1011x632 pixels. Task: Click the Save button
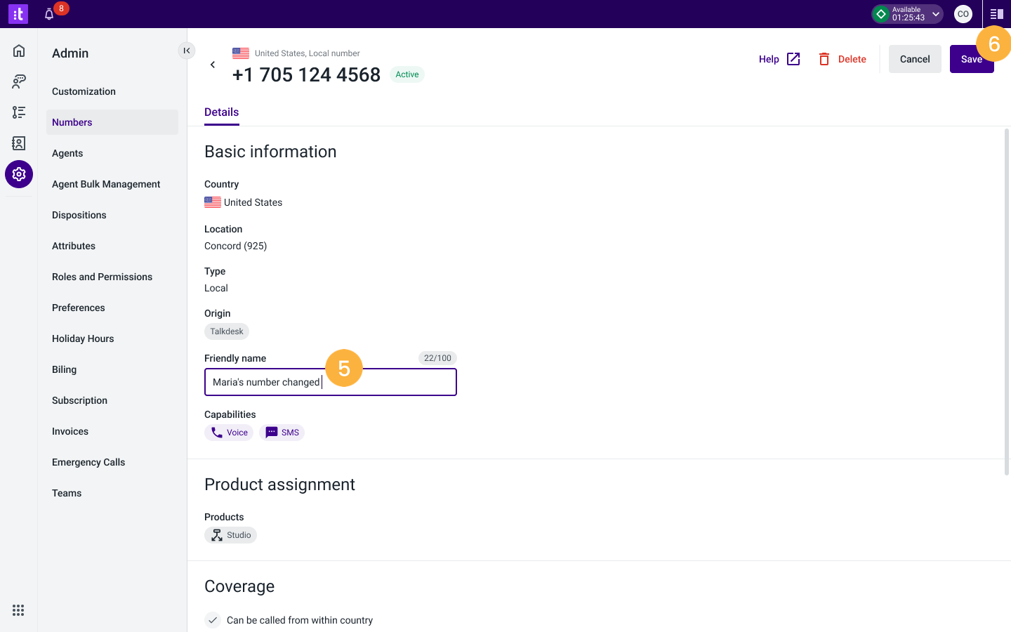click(972, 59)
